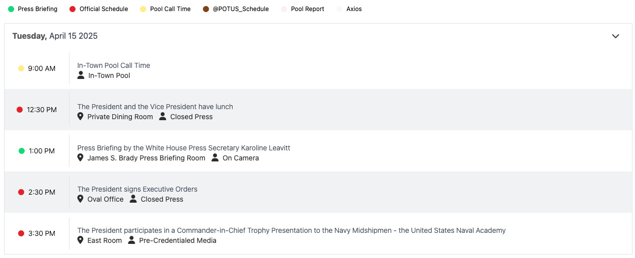
Task: Open the President signs Executive Orders entry
Action: (x=137, y=189)
